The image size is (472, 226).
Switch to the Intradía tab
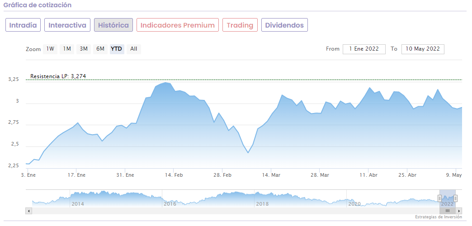pos(23,25)
